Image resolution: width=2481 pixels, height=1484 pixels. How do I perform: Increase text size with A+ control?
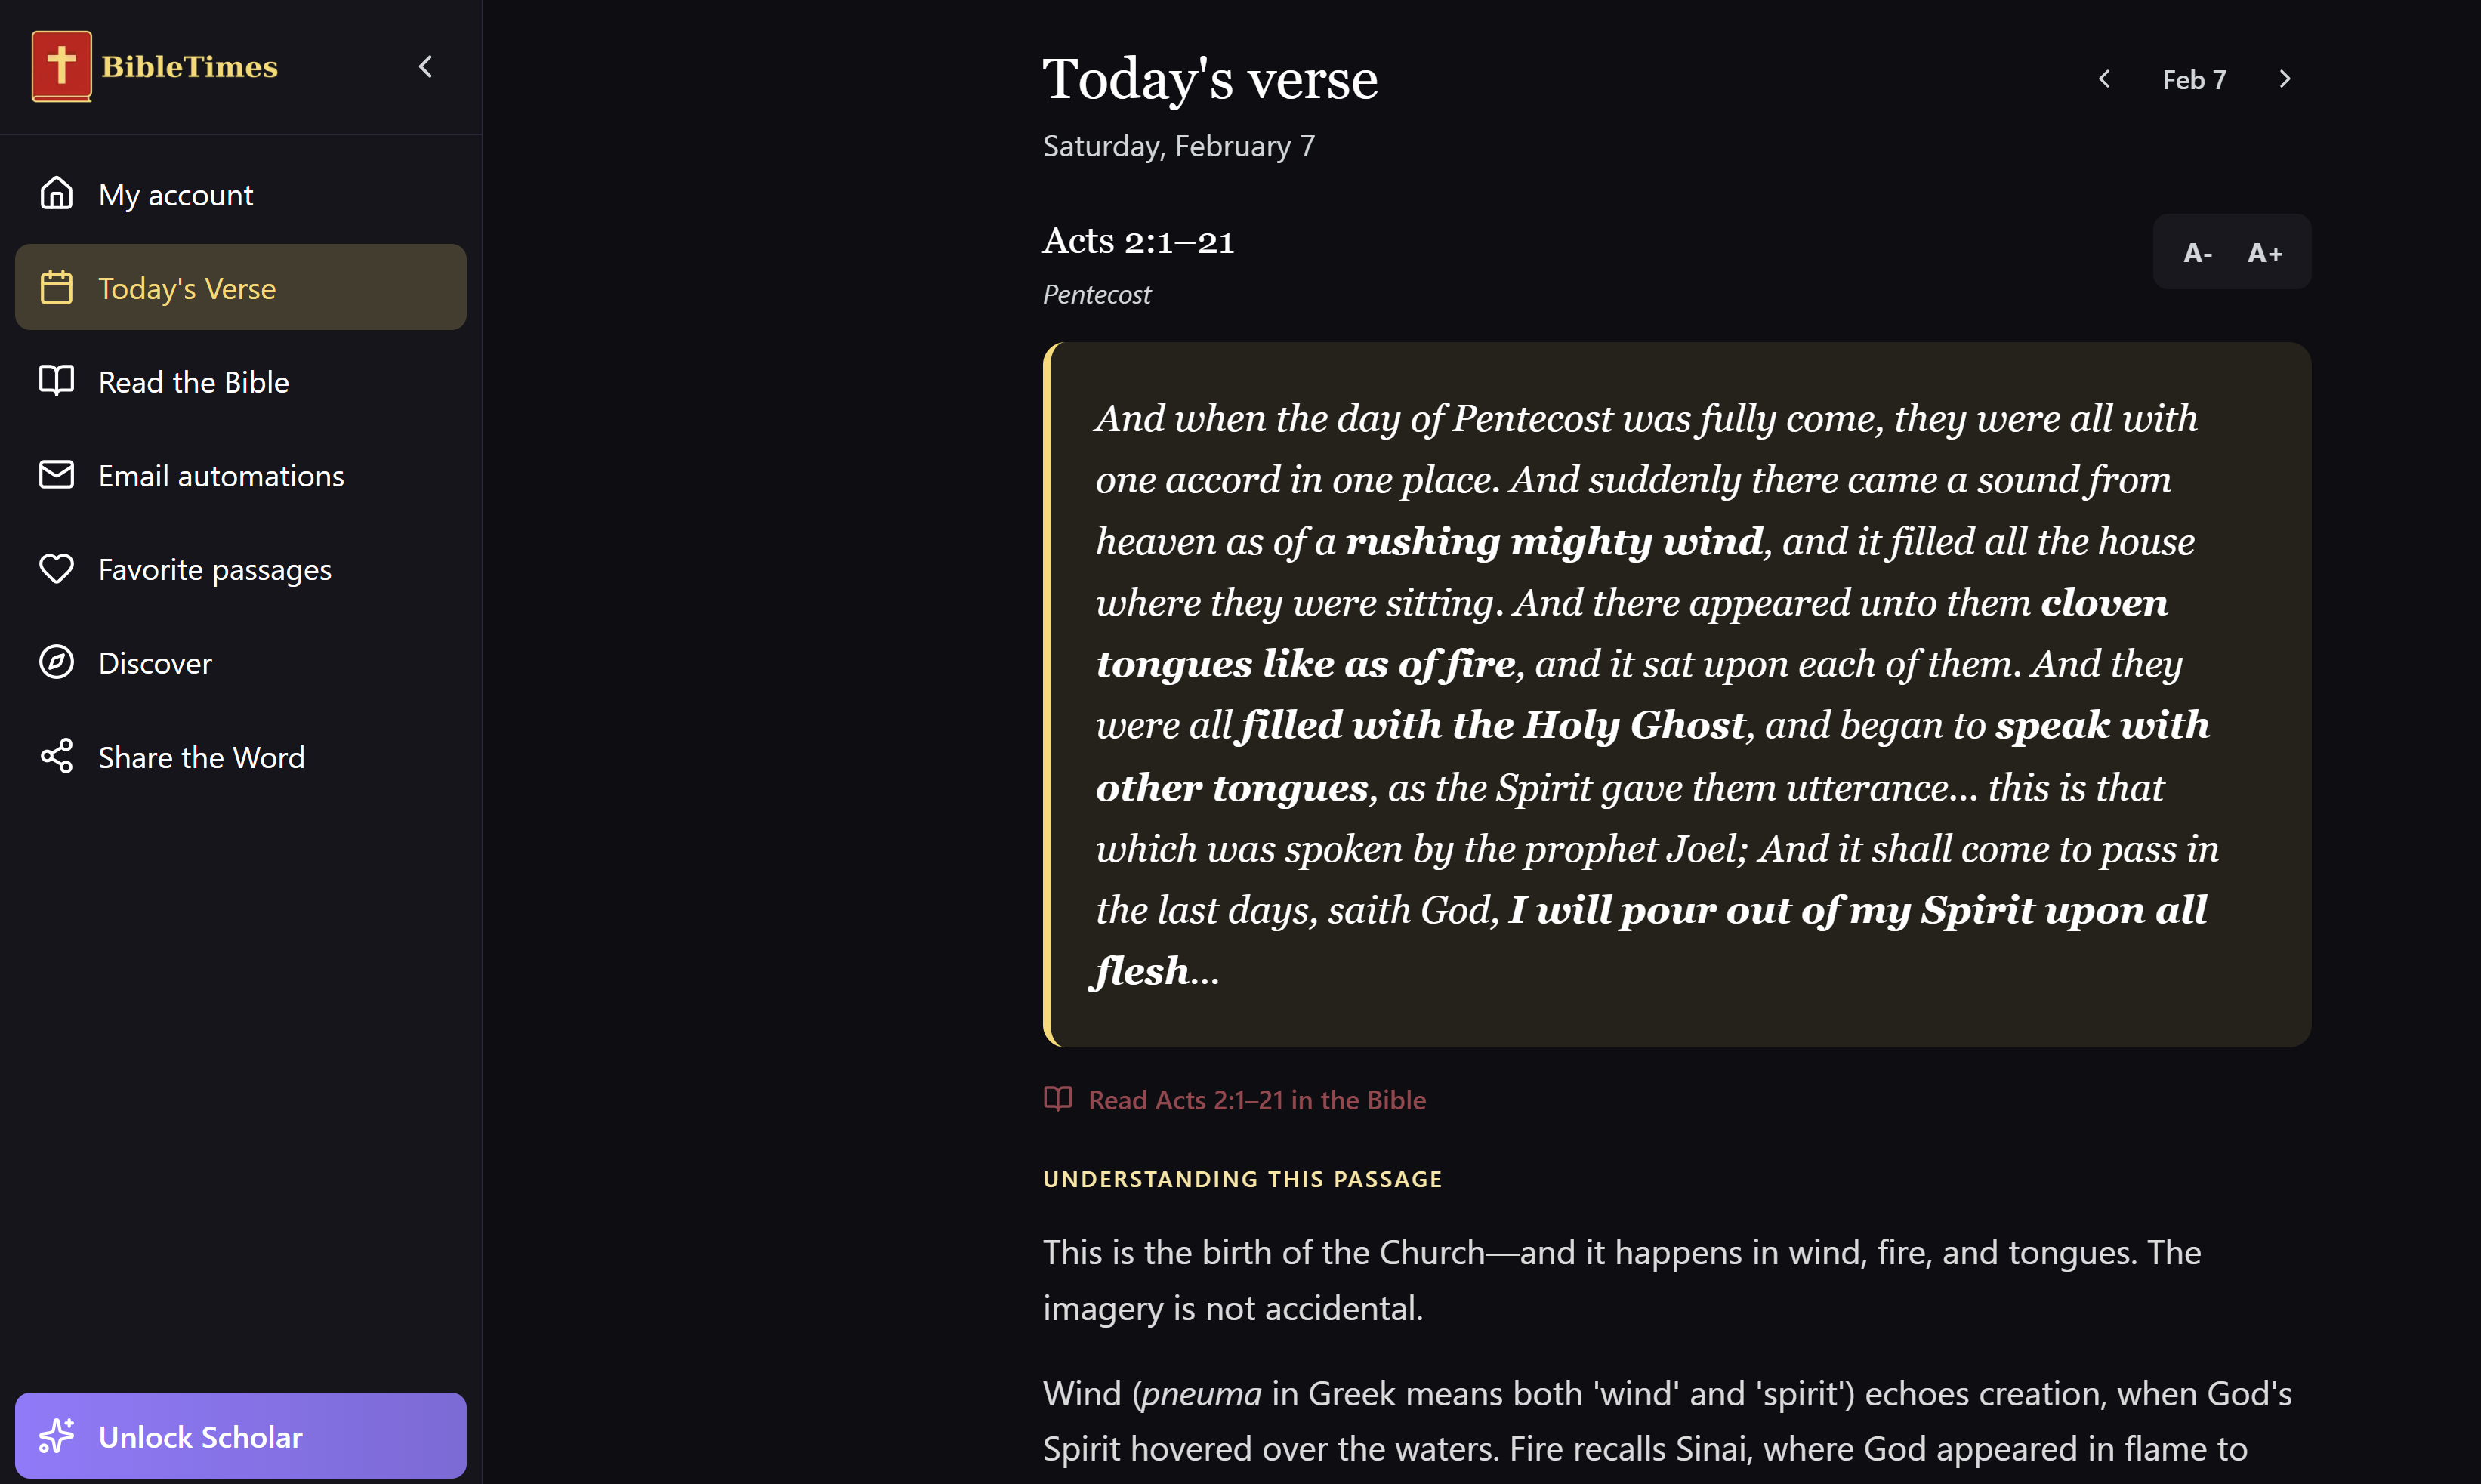pos(2265,252)
